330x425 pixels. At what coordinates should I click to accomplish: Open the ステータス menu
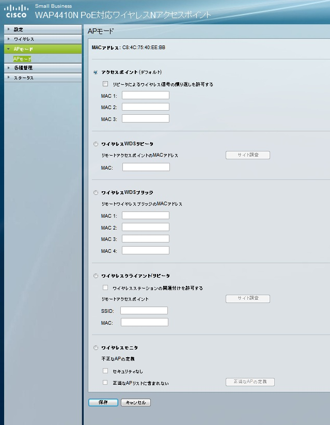point(43,78)
